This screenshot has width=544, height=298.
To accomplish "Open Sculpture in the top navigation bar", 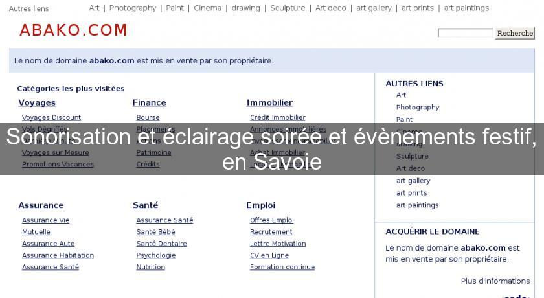I will point(288,8).
